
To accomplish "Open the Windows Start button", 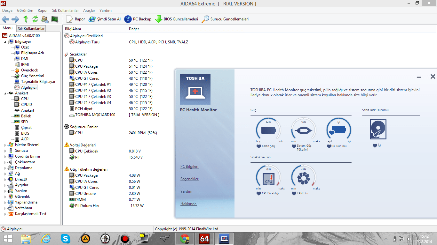I will [8, 239].
